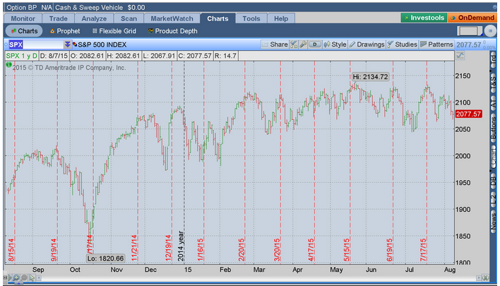Click the zoom in magnifier icon

(16, 278)
